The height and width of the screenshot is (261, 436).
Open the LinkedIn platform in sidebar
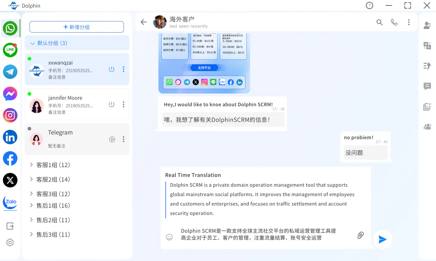click(10, 137)
